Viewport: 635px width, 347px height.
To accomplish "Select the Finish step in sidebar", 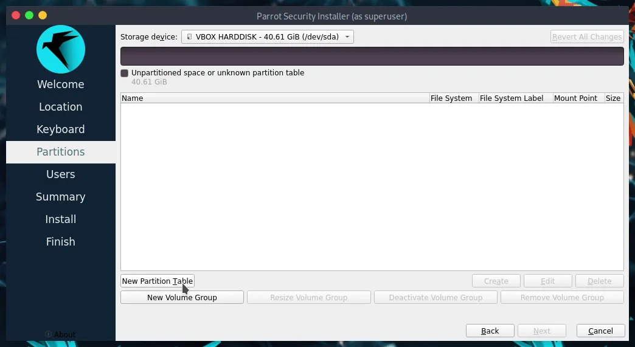I will [61, 242].
